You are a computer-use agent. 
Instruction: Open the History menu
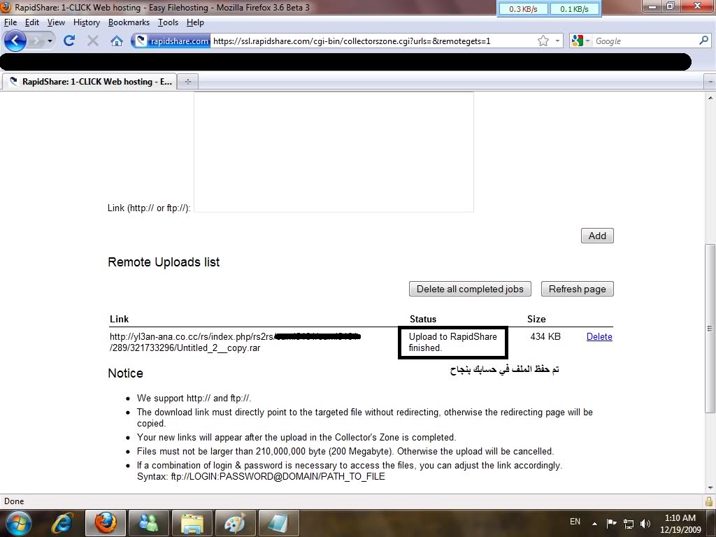point(86,22)
